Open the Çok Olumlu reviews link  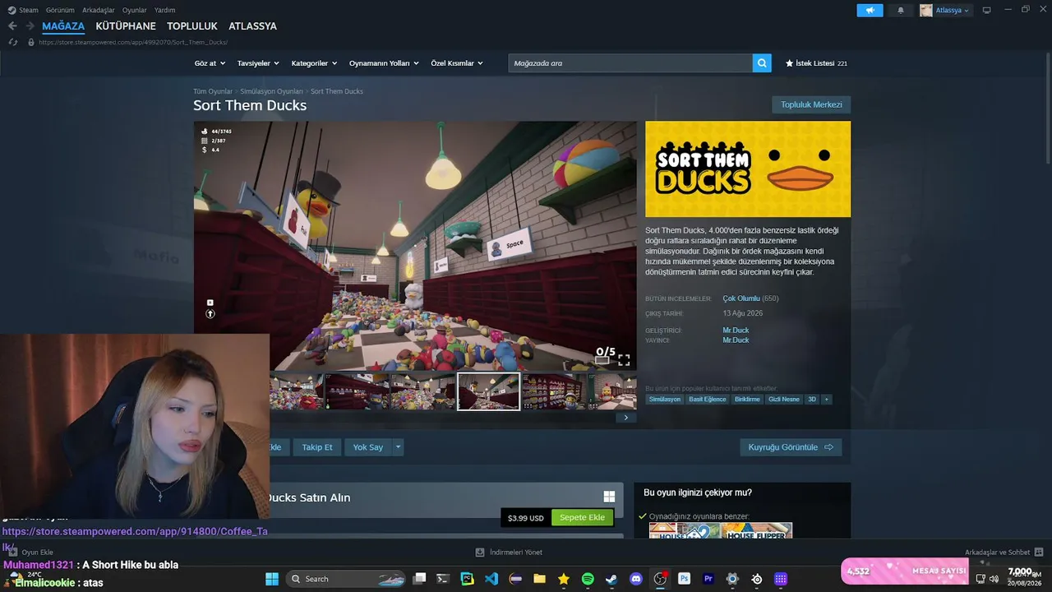tap(741, 298)
